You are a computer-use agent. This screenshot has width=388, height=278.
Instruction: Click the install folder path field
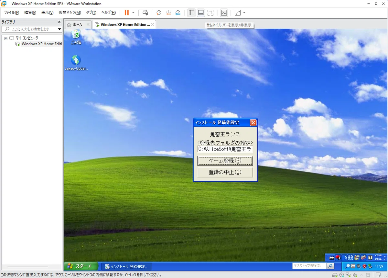click(x=225, y=149)
